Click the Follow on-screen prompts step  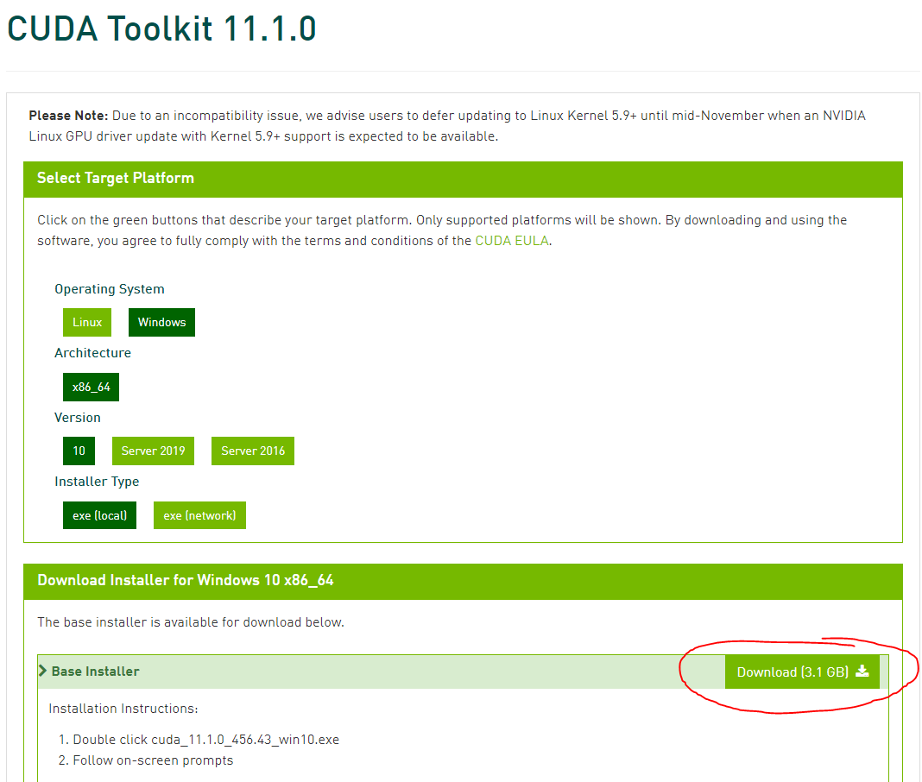(153, 760)
